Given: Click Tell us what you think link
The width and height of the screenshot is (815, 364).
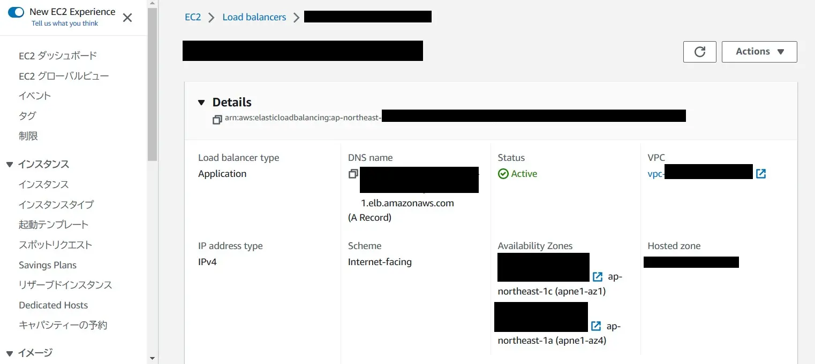Looking at the screenshot, I should [65, 24].
